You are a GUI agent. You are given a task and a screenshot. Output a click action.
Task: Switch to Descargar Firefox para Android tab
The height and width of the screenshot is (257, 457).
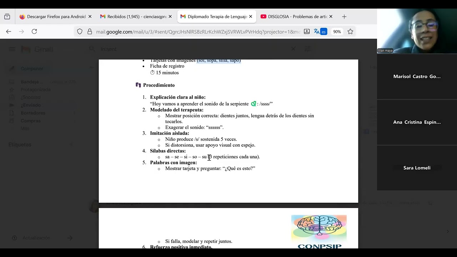click(x=52, y=16)
